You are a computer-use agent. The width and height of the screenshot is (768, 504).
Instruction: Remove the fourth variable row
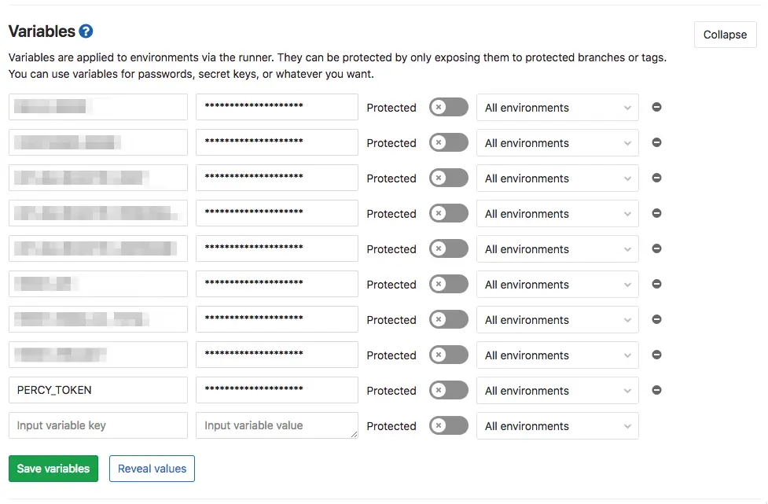point(656,213)
